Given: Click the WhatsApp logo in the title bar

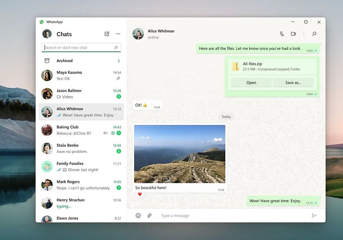Looking at the screenshot, I should click(41, 22).
